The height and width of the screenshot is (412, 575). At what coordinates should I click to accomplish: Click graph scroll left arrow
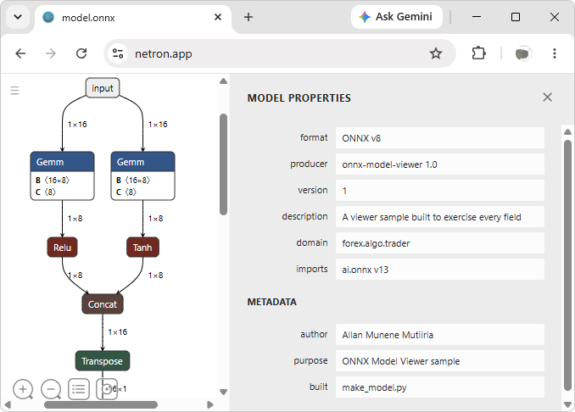[8, 404]
